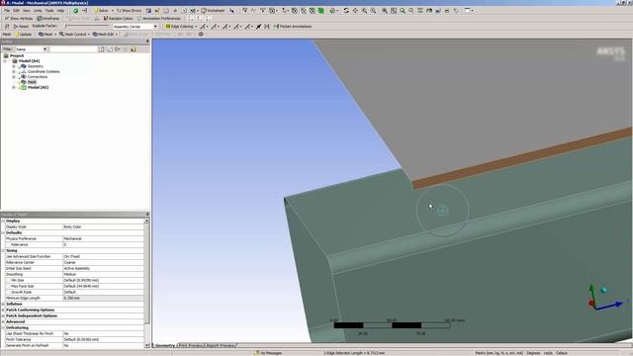Click the Model (A4) tree icon
This screenshot has width=633, height=356.
point(15,61)
